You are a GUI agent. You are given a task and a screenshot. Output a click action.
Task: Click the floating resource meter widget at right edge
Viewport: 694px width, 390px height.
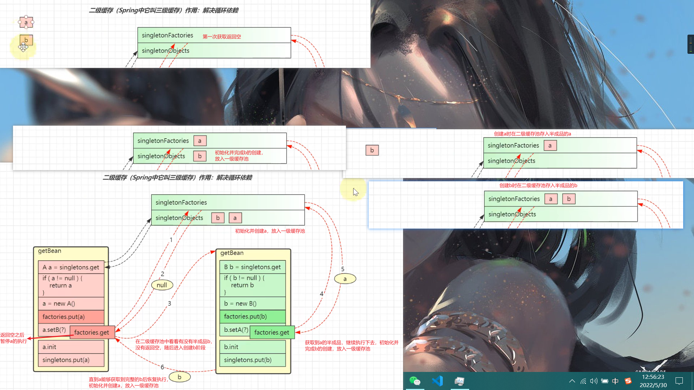[690, 44]
